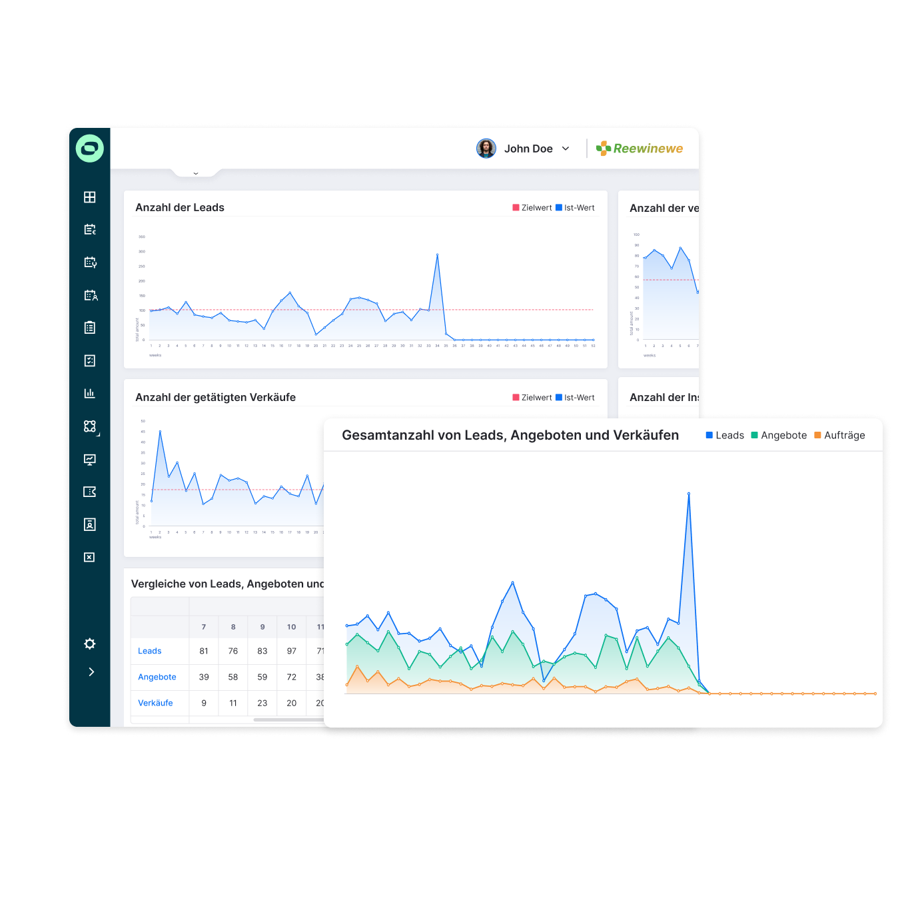Click orange Aufträge legend color swatch
Screen dimensions: 916x916
817,435
